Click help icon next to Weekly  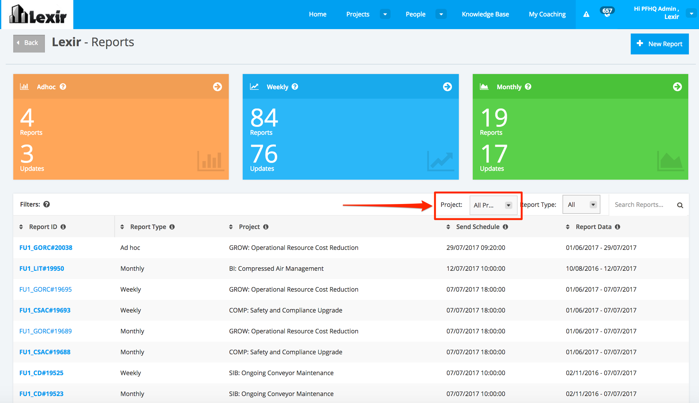click(295, 87)
